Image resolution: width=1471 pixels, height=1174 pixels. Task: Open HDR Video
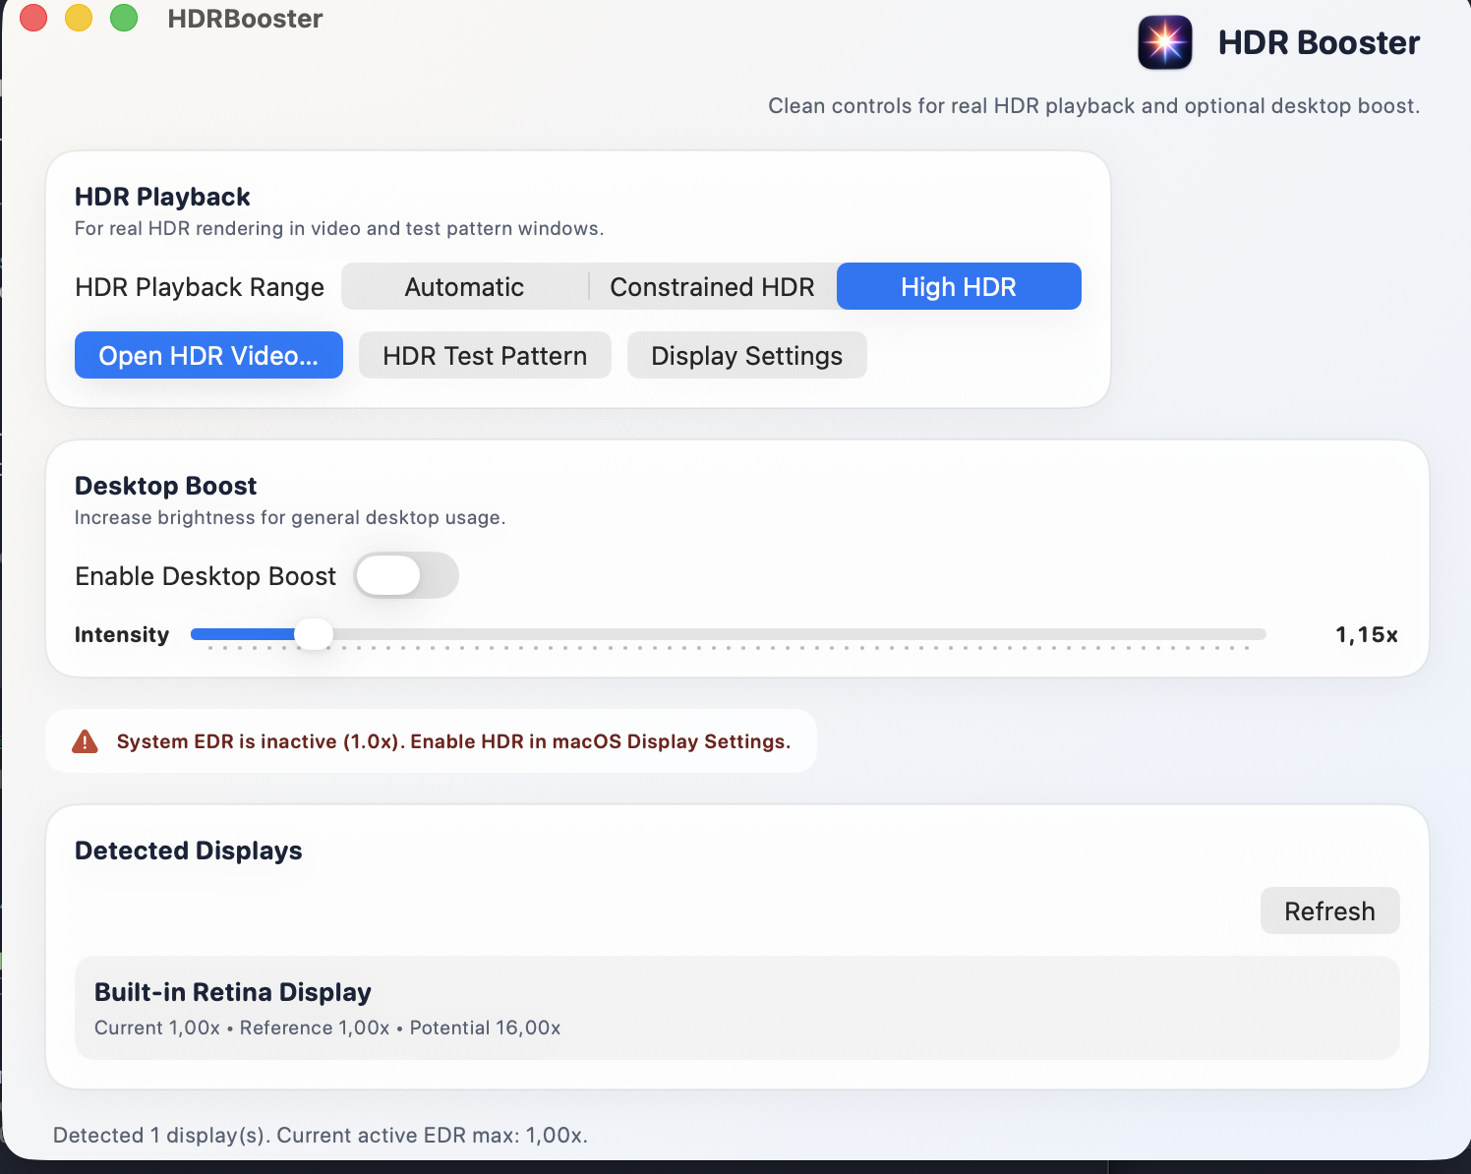coord(207,355)
